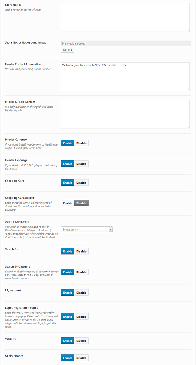Disable the Search Bar
This screenshot has width=196, height=365.
click(x=81, y=251)
